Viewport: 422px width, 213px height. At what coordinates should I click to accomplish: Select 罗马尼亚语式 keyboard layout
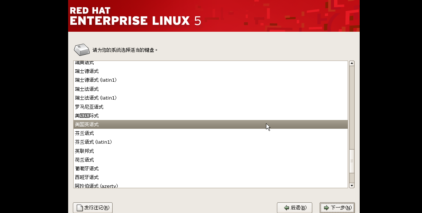tap(89, 107)
